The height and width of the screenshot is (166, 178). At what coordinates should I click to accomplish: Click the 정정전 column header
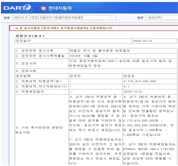coord(96,76)
